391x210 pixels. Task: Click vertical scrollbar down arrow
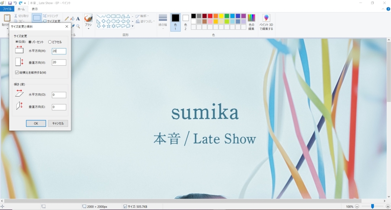coord(389,197)
